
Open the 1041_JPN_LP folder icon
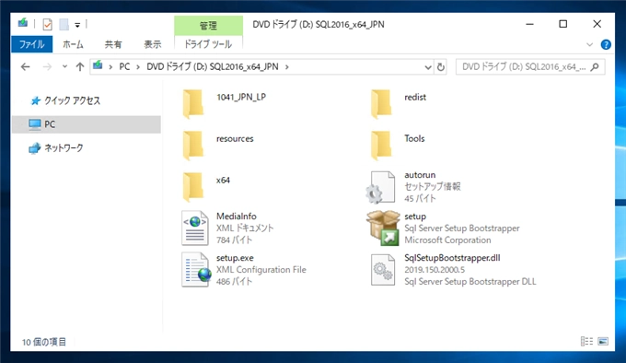[193, 104]
